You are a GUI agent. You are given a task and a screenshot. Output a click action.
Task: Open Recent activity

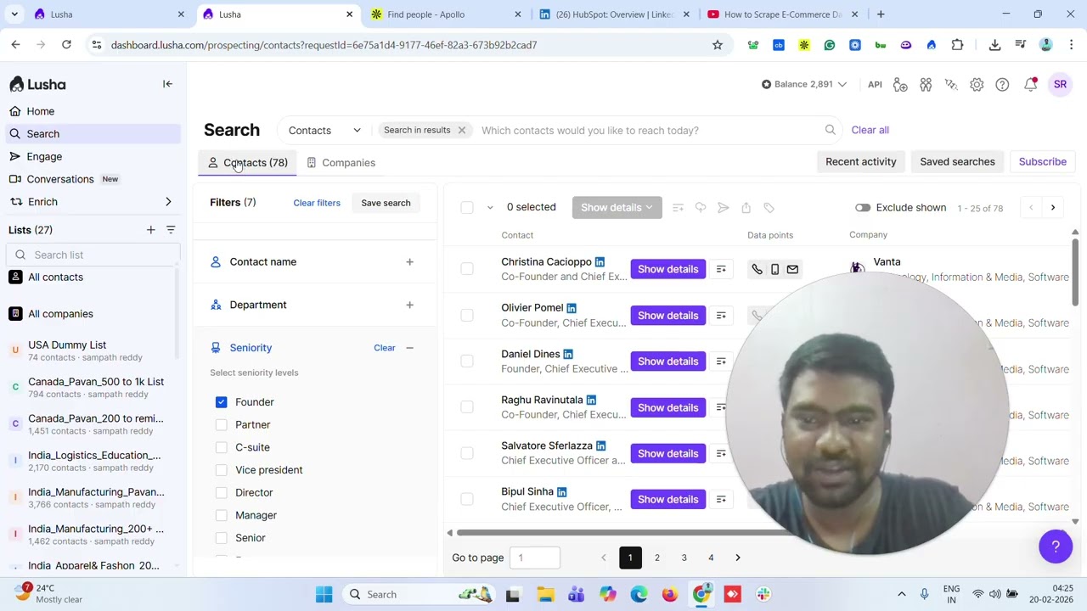tap(860, 162)
